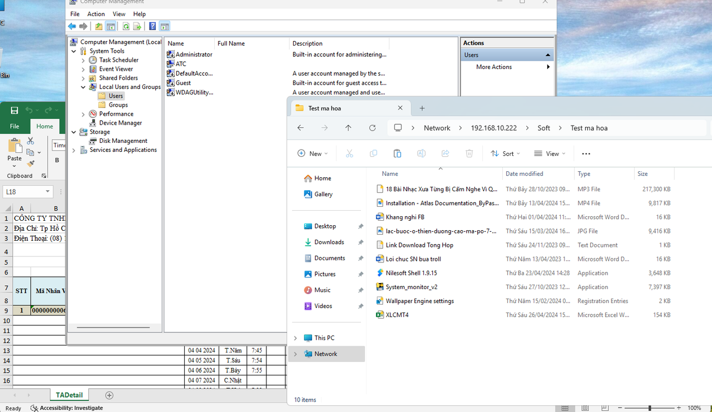Expand Performance node in console tree

[x=83, y=114]
